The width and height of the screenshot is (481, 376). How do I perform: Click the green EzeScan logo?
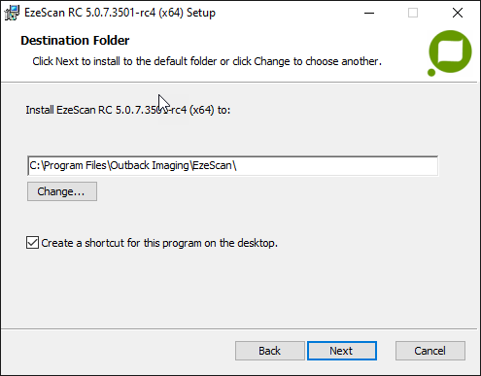click(x=450, y=52)
